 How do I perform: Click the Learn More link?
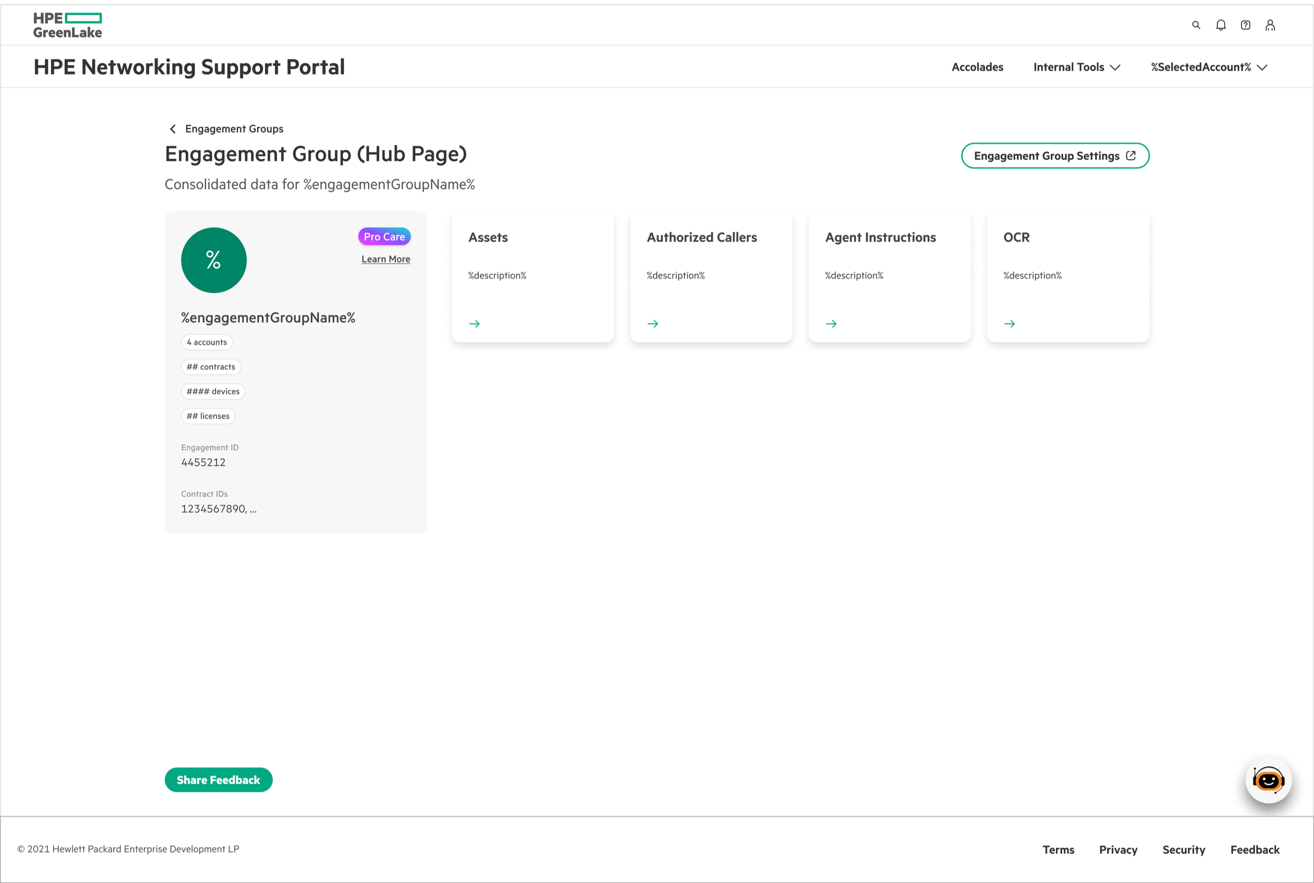tap(386, 259)
